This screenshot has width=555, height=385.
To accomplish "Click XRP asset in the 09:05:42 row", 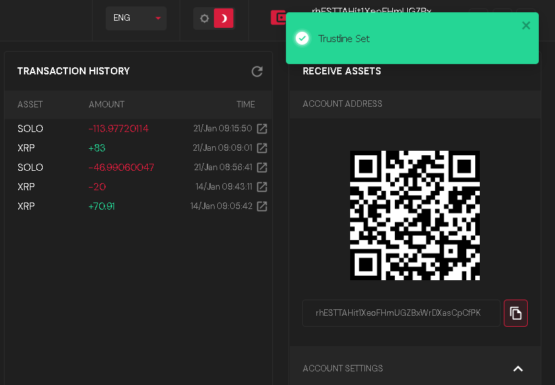I will click(x=26, y=206).
